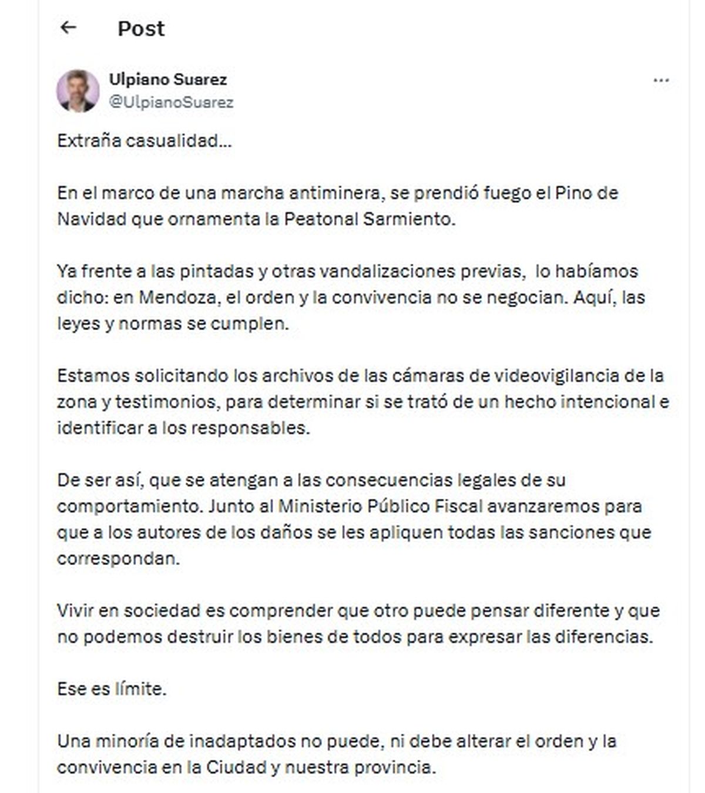
Task: Click the Post header title
Action: pos(141,28)
